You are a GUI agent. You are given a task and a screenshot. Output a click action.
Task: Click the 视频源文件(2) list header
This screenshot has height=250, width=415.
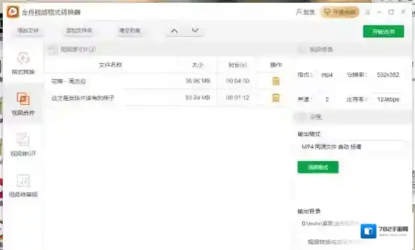click(x=78, y=49)
